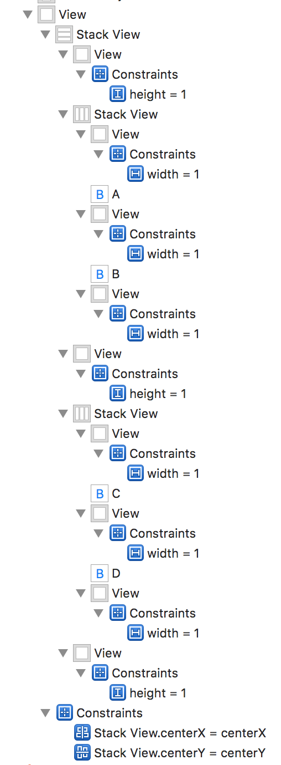This screenshot has height=765, width=281.
Task: Click the Constraints icon above the centerX constraint
Action: (x=64, y=713)
